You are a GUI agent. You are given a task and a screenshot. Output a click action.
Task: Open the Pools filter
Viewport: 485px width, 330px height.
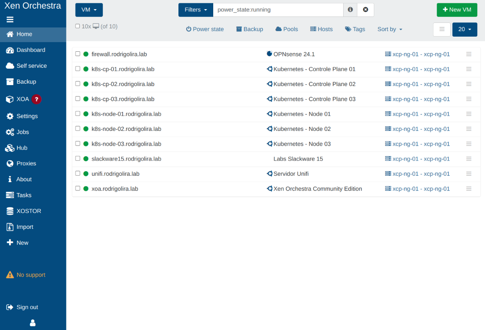click(x=287, y=29)
